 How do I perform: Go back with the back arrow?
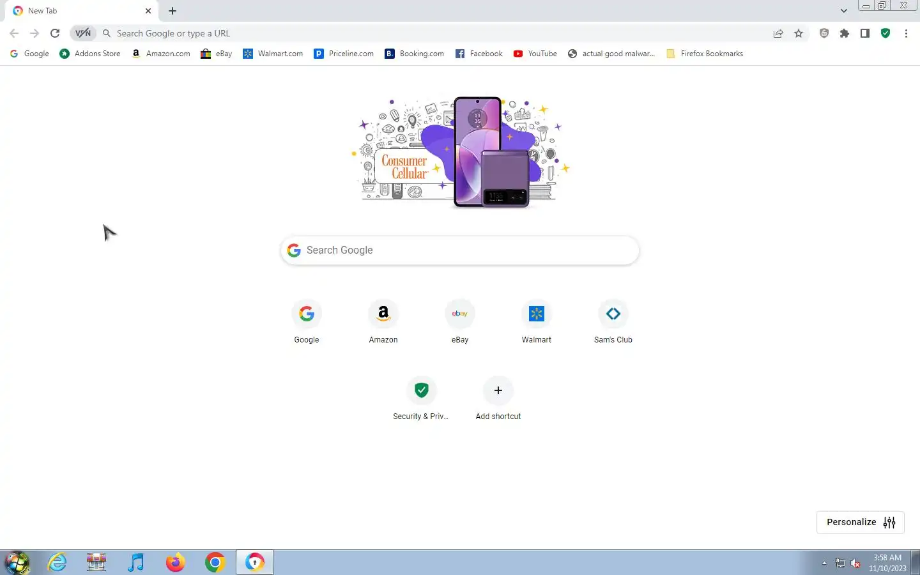(x=14, y=33)
